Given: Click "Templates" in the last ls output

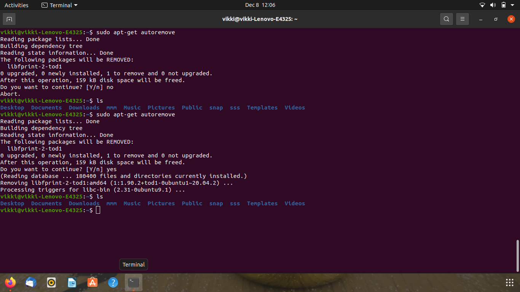Looking at the screenshot, I should tap(262, 203).
